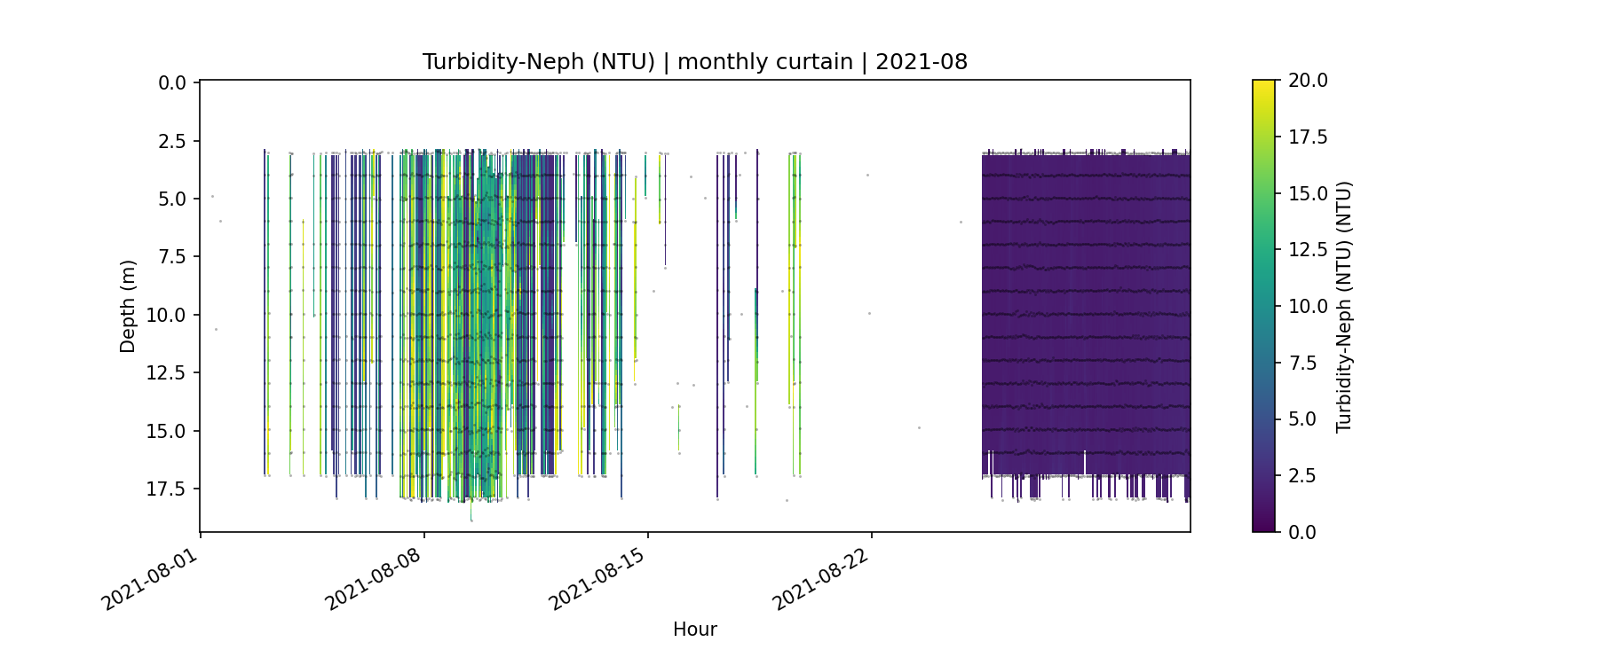Viewport: 1598px width, 665px height.
Task: Click the 17.5 depth tick label
Action: pos(167,489)
